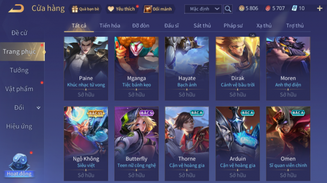Switch to the Sát thủ tab
The height and width of the screenshot is (183, 327).
coord(202,26)
